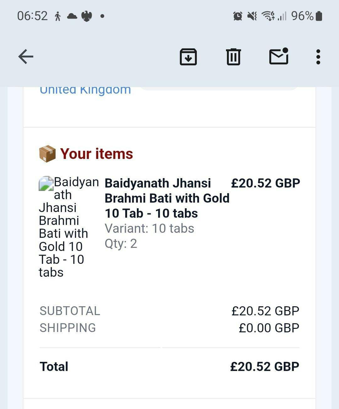Tap the package emoji beside Your items
Viewport: 339px width, 409px height.
[47, 154]
